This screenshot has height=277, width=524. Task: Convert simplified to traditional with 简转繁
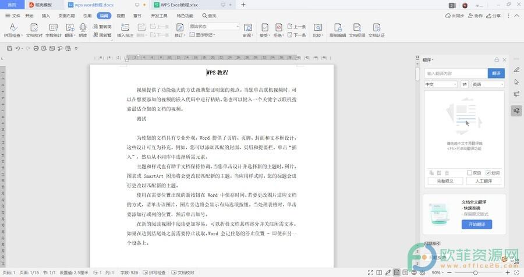coord(102,35)
